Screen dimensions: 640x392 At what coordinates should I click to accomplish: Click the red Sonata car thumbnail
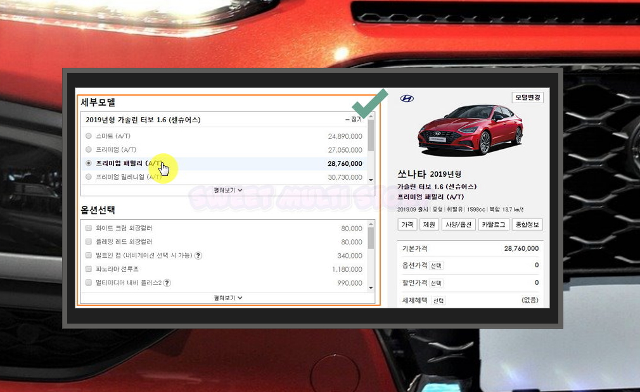point(470,130)
